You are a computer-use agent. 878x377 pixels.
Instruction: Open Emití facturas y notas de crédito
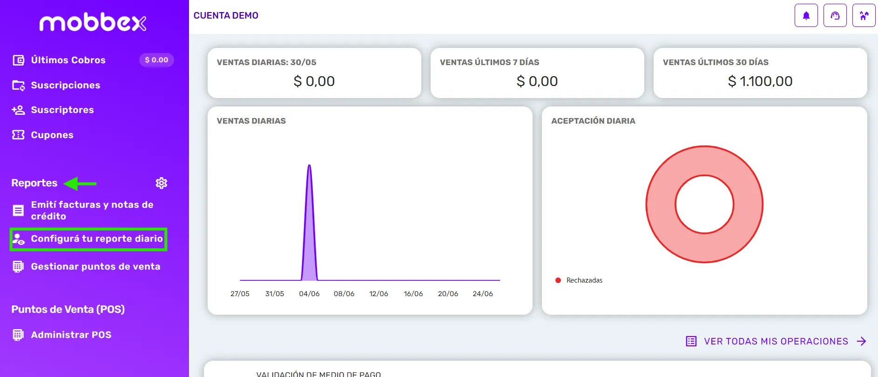pos(92,211)
